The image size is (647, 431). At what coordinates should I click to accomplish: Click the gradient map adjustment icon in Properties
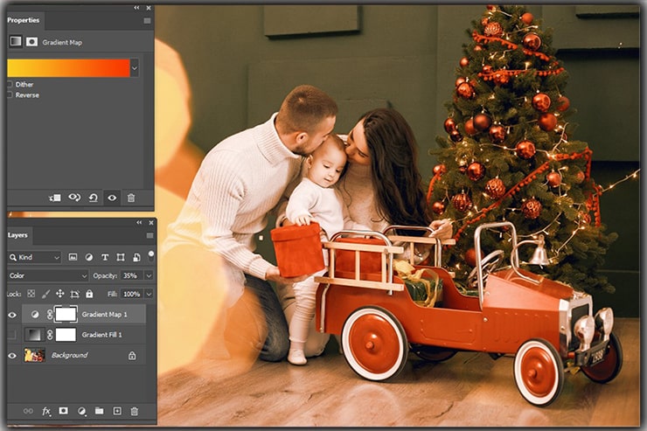[x=16, y=41]
